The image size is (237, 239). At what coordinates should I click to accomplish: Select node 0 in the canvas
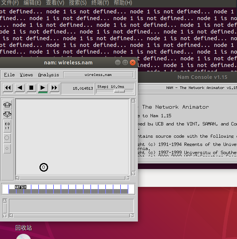coord(44,168)
